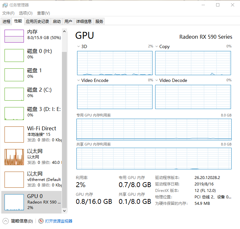Click the Radeon RX 590 Series title
Screen dimensions: 240x229
click(206, 37)
